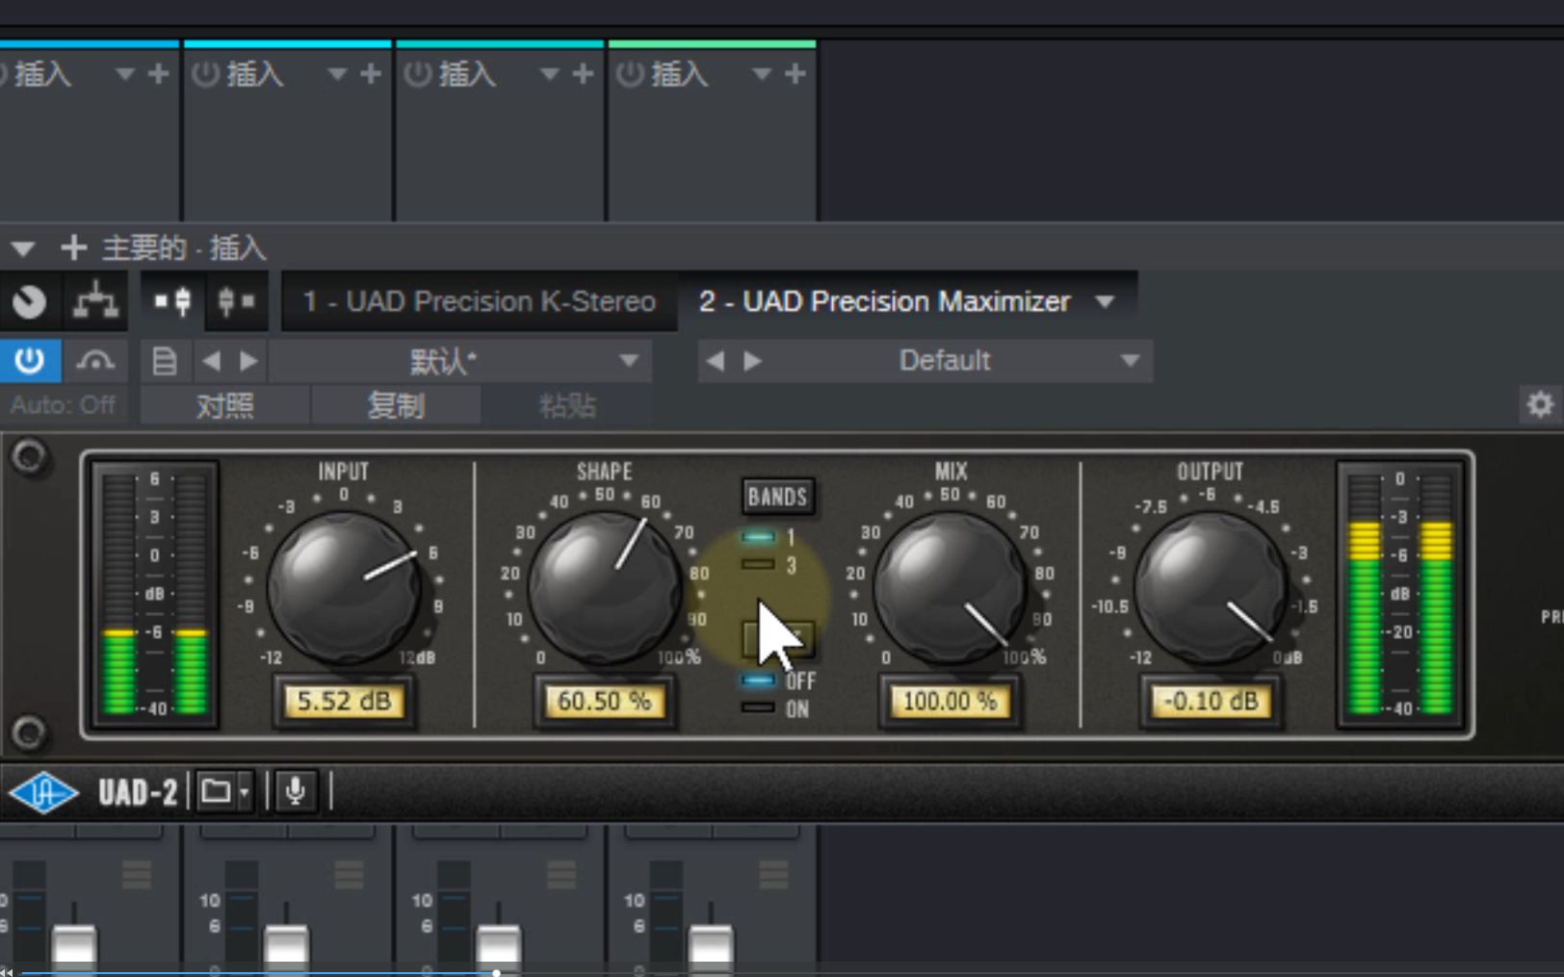Click the microphone icon on UAD-2 bar
This screenshot has width=1564, height=977.
296,791
